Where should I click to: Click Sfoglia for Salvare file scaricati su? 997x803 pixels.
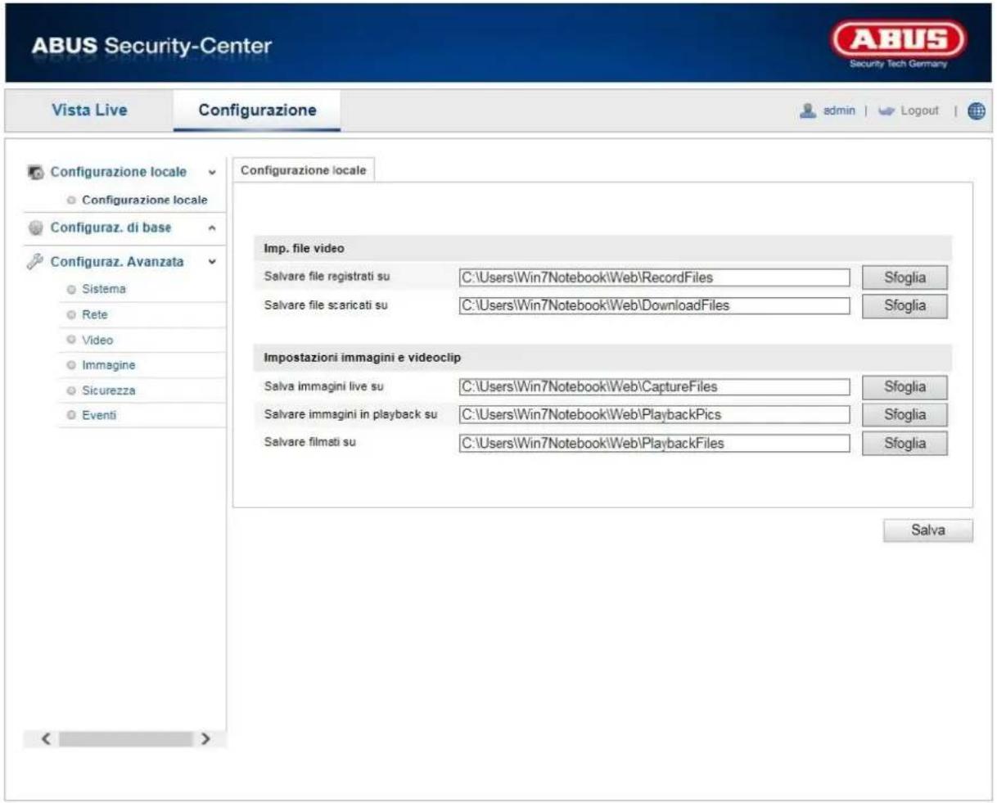pyautogui.click(x=905, y=305)
